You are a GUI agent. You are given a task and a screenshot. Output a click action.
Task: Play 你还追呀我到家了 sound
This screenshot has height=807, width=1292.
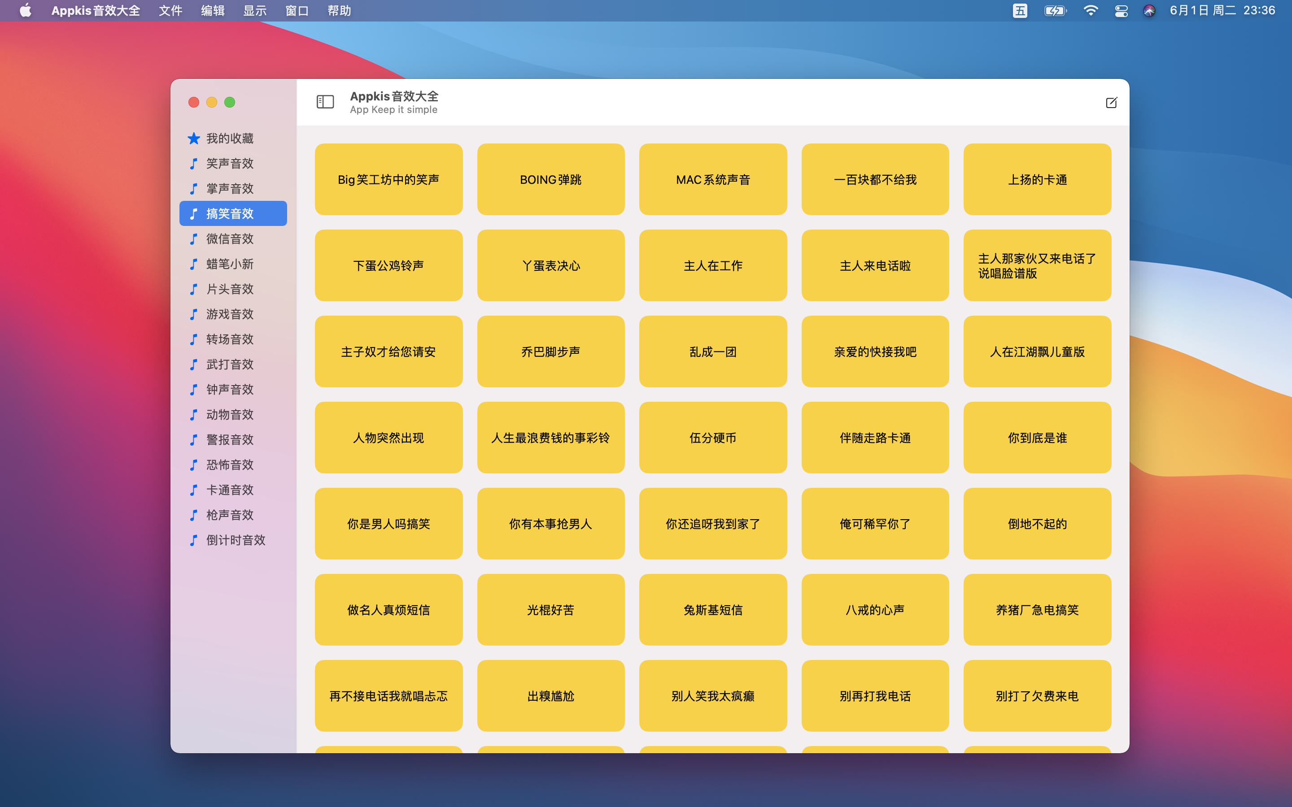713,524
